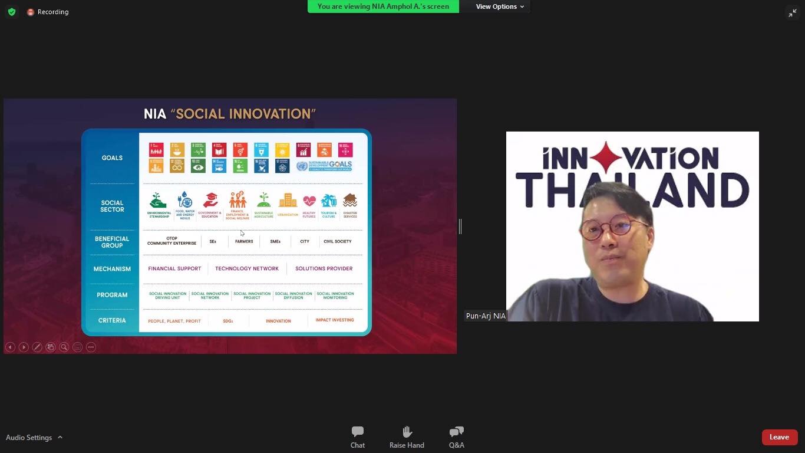Click the GOALS row label
Screen dimensions: 805x453
[x=112, y=158]
